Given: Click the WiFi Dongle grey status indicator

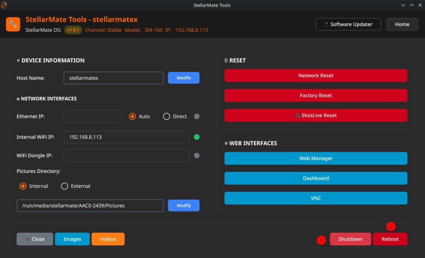Looking at the screenshot, I should coord(197,155).
